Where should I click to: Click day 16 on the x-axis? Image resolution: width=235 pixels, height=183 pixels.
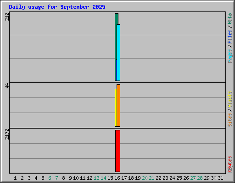pos(117,178)
